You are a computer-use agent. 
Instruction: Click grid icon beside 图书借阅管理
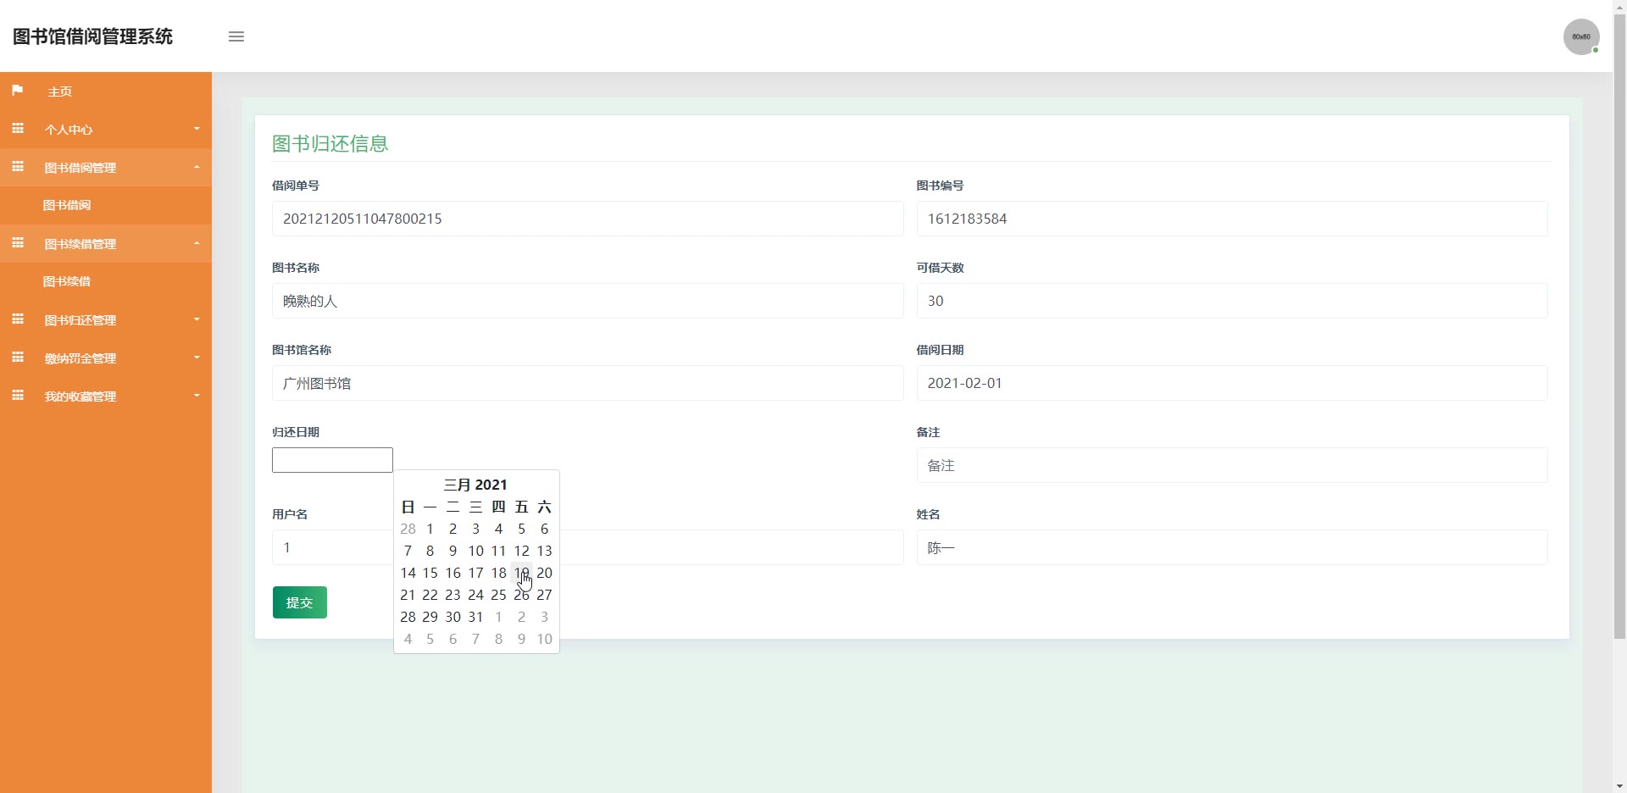(x=17, y=166)
